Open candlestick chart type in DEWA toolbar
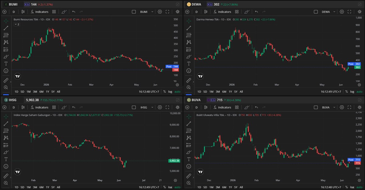Screen dimensions: 365x190 [x=206, y=12]
